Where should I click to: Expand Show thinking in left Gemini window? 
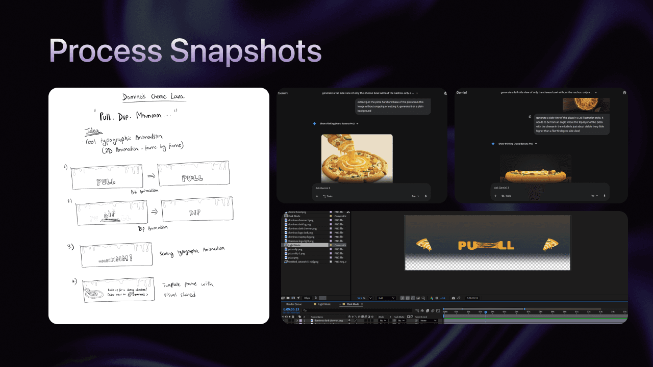click(339, 123)
